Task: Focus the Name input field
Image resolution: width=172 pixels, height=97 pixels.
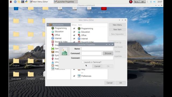Action: pyautogui.click(x=97, y=49)
